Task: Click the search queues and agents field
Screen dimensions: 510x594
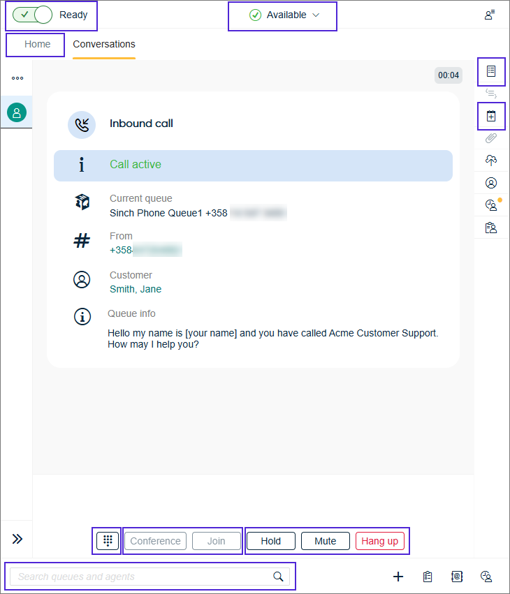Action: (x=140, y=577)
